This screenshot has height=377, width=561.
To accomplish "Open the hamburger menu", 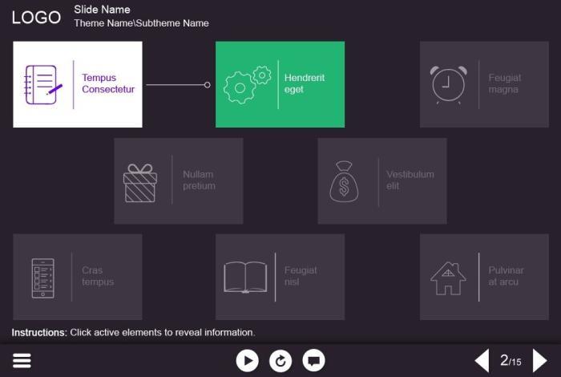I will (x=22, y=361).
